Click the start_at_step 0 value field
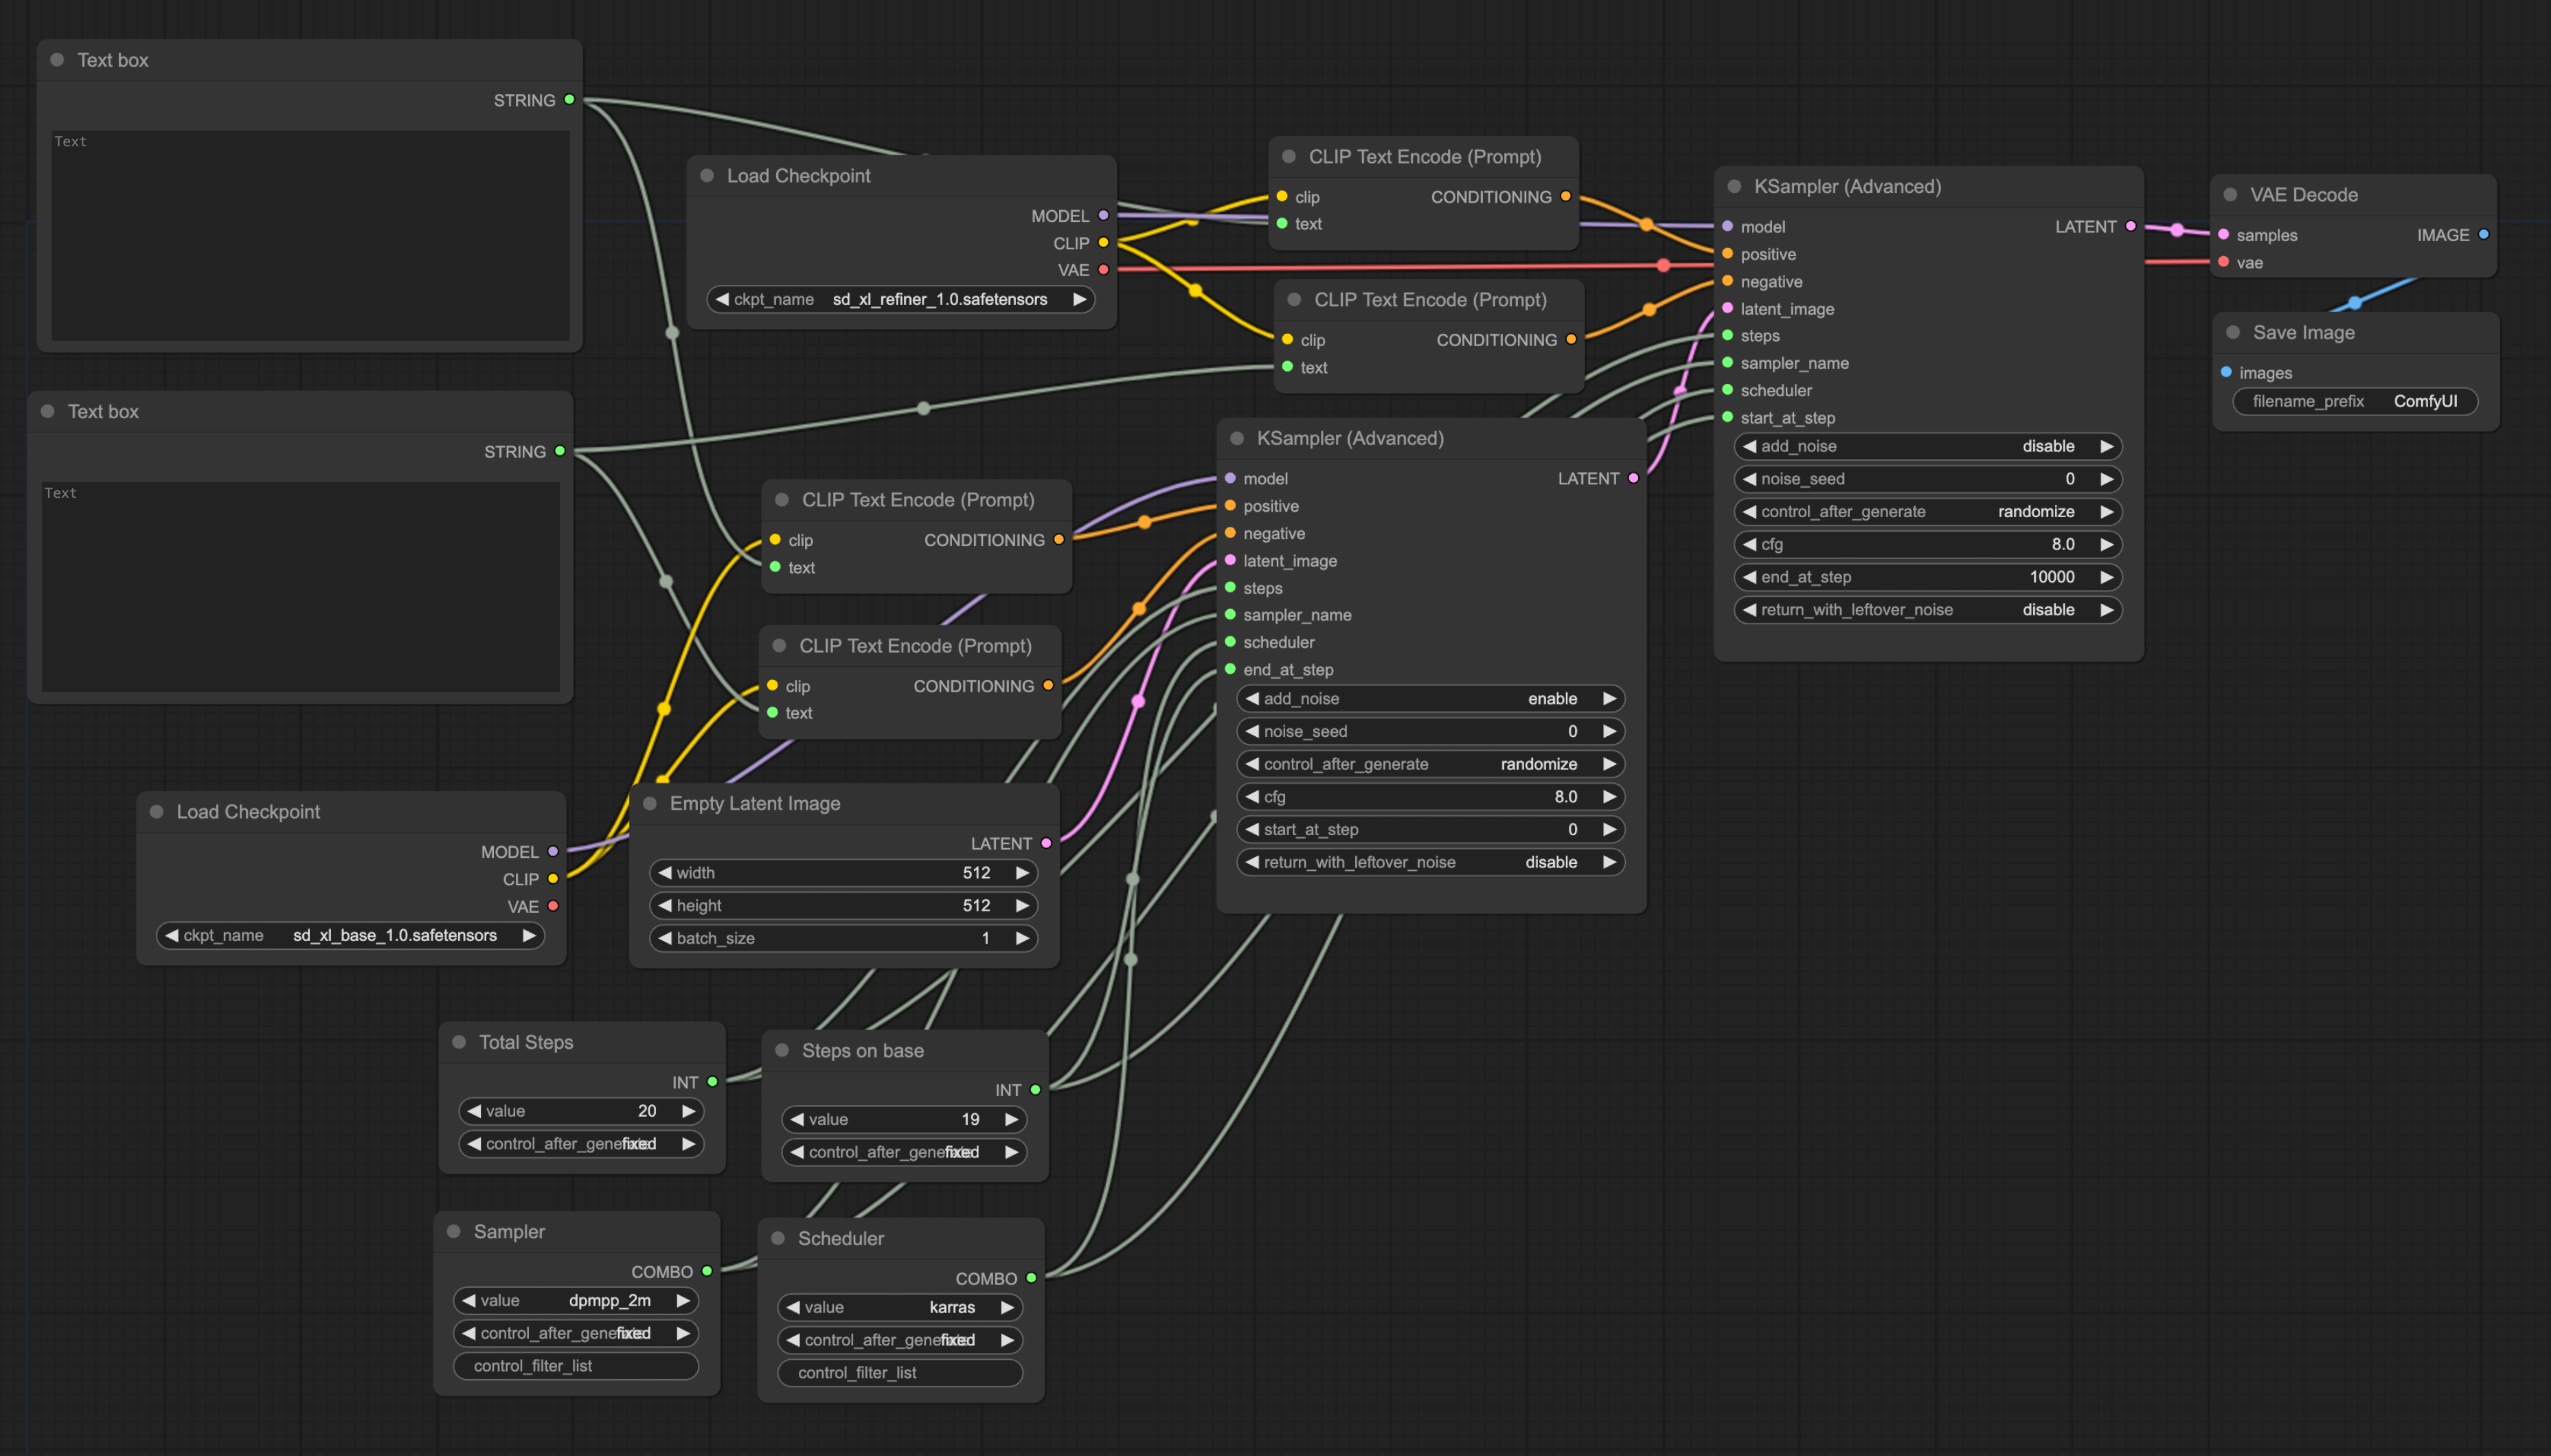This screenshot has width=2551, height=1456. (x=1431, y=829)
